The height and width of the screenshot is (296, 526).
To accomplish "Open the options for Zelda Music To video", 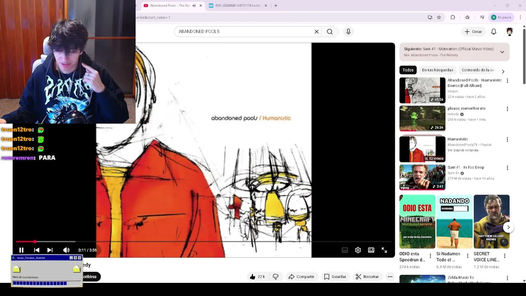I will 507,278.
